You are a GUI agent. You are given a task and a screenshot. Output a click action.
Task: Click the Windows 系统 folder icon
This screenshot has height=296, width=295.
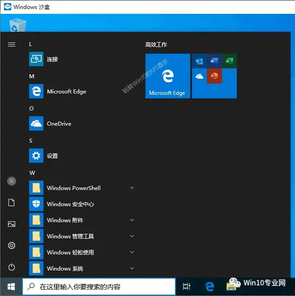[36, 268]
